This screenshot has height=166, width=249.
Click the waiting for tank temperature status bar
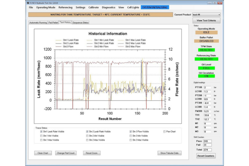101,15
